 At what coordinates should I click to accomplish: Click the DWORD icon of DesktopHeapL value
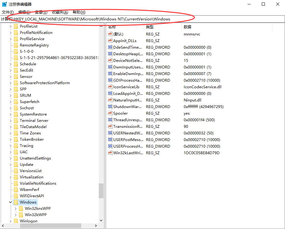tap(110, 54)
